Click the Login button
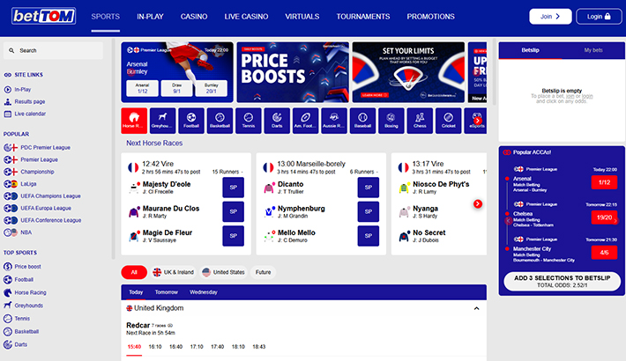Screen dimensions: 626x361 click(599, 17)
